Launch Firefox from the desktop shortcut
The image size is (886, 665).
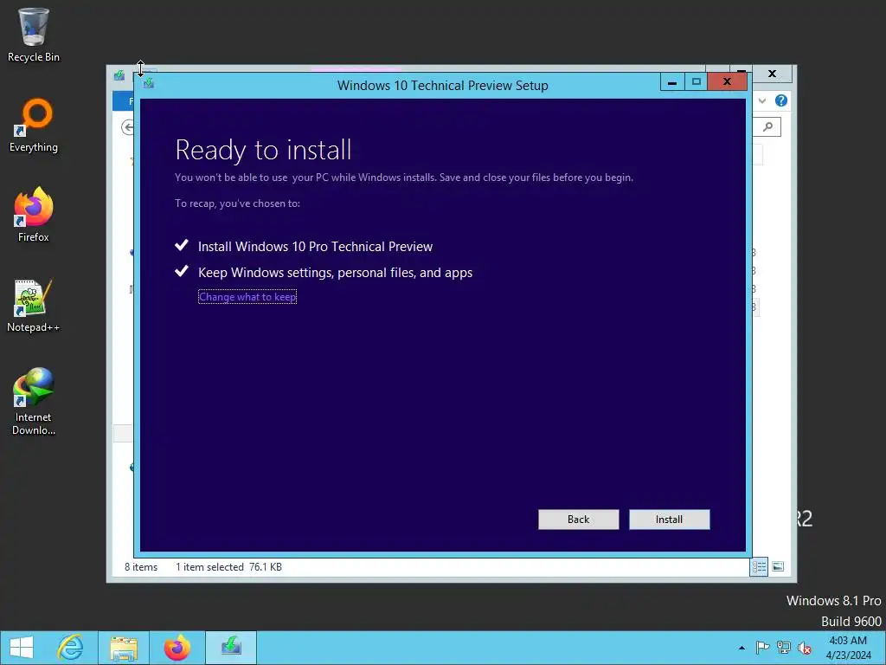(34, 215)
